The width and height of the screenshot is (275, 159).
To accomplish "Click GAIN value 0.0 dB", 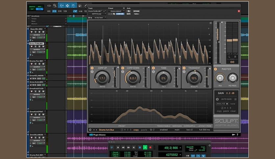I will pyautogui.click(x=230, y=93).
